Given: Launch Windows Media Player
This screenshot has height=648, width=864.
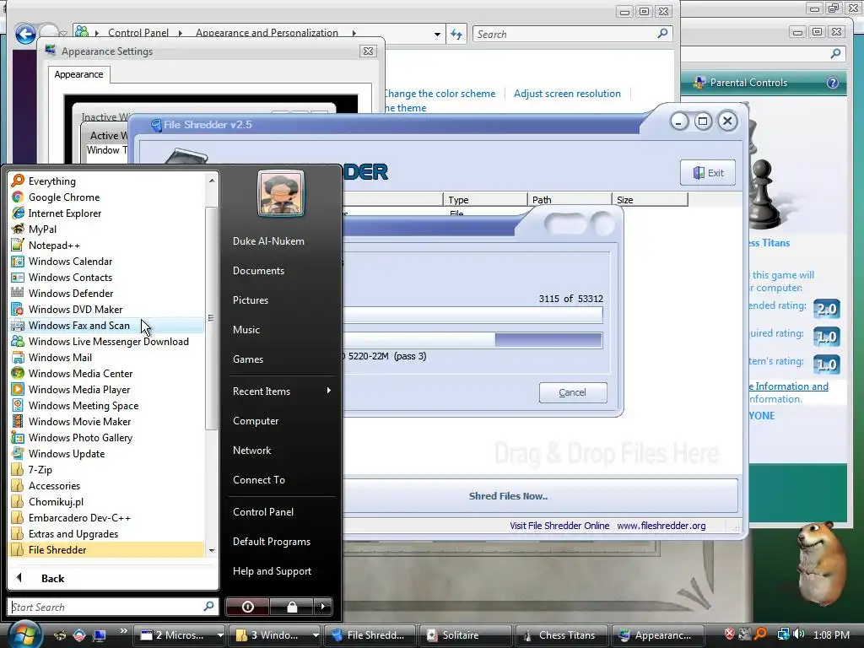Looking at the screenshot, I should pyautogui.click(x=107, y=389).
